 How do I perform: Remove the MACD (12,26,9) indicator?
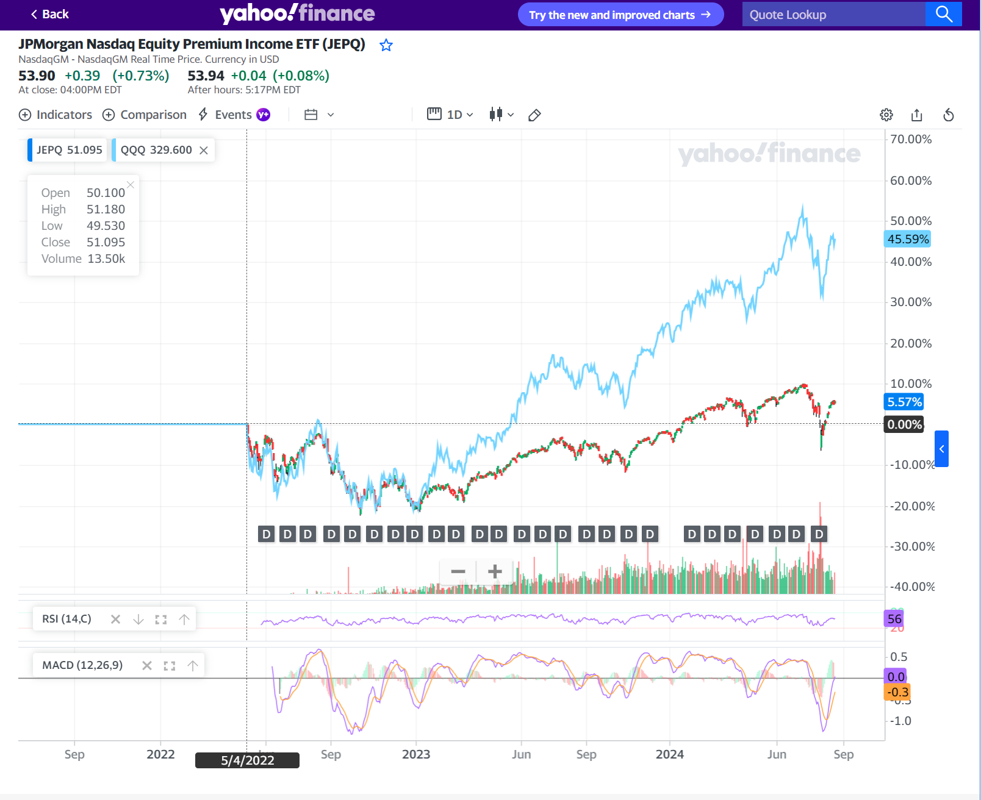click(x=147, y=666)
